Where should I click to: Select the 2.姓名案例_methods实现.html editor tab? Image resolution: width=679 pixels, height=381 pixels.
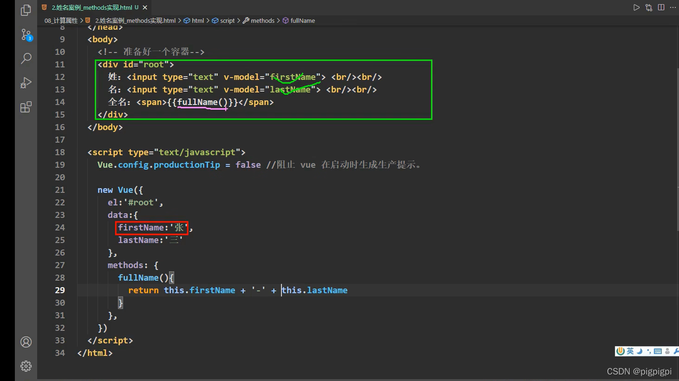tap(95, 7)
